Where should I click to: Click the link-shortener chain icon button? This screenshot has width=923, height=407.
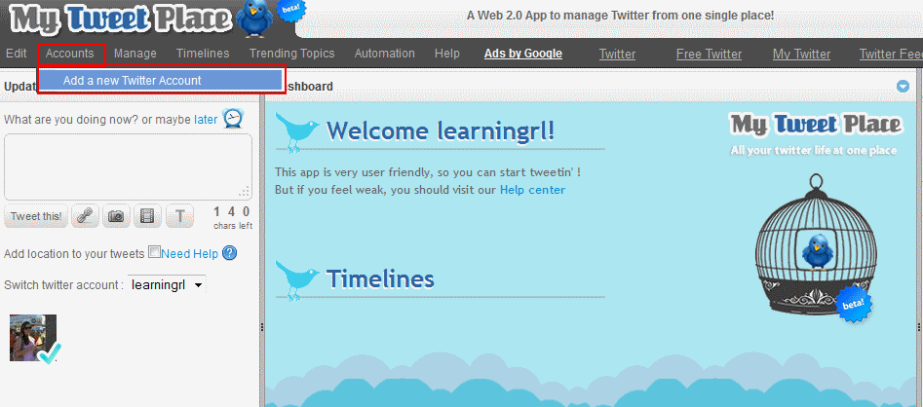click(x=86, y=216)
